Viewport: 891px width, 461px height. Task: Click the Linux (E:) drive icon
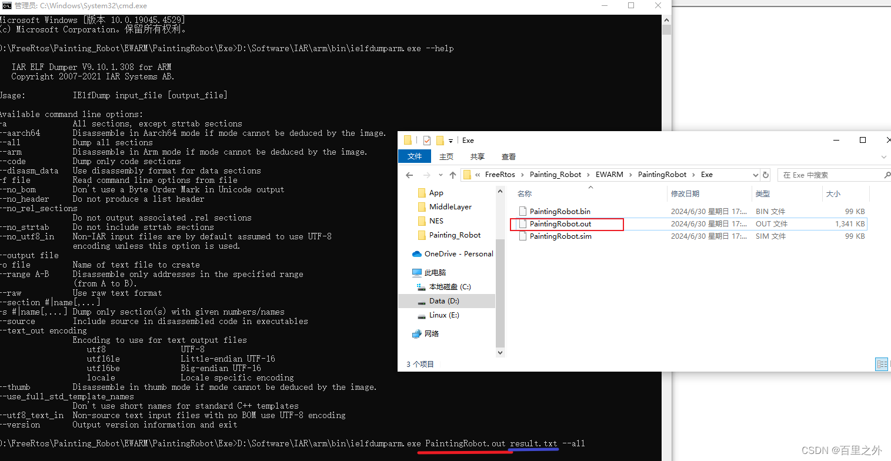(x=421, y=316)
